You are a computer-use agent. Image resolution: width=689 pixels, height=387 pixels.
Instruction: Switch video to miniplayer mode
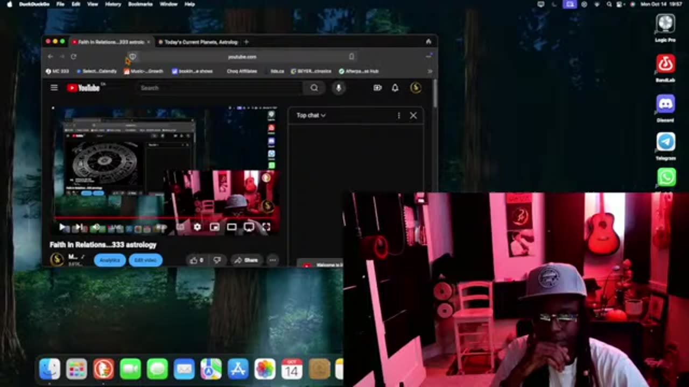(214, 227)
